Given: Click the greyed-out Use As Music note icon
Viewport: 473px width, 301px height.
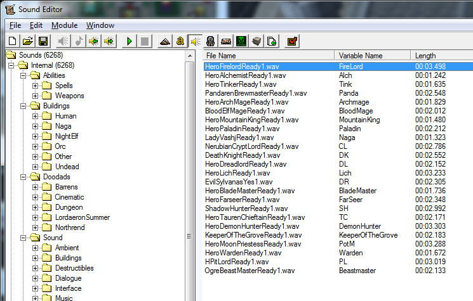Looking at the screenshot, I should coord(79,41).
